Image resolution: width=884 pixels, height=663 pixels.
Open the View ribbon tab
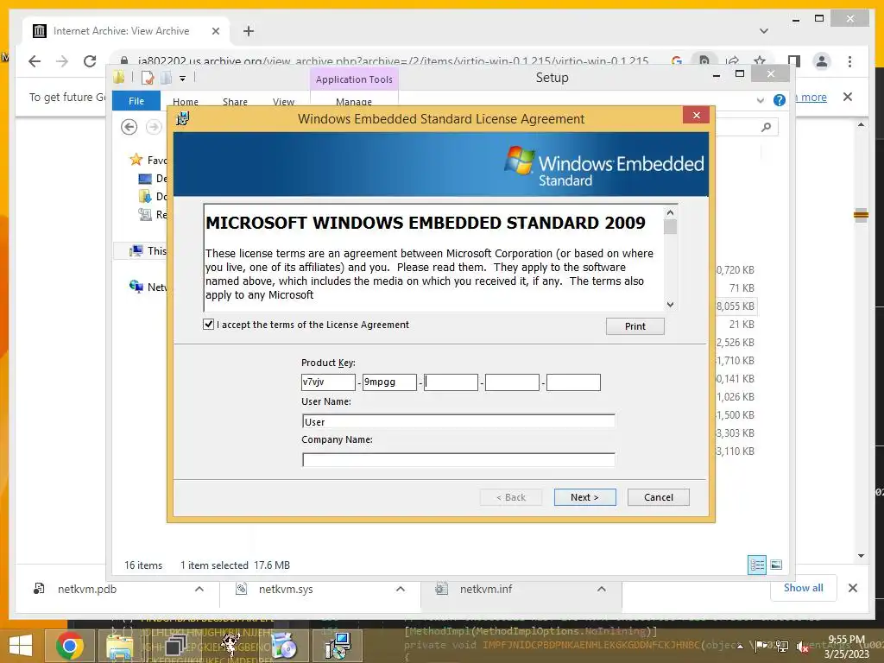[283, 102]
